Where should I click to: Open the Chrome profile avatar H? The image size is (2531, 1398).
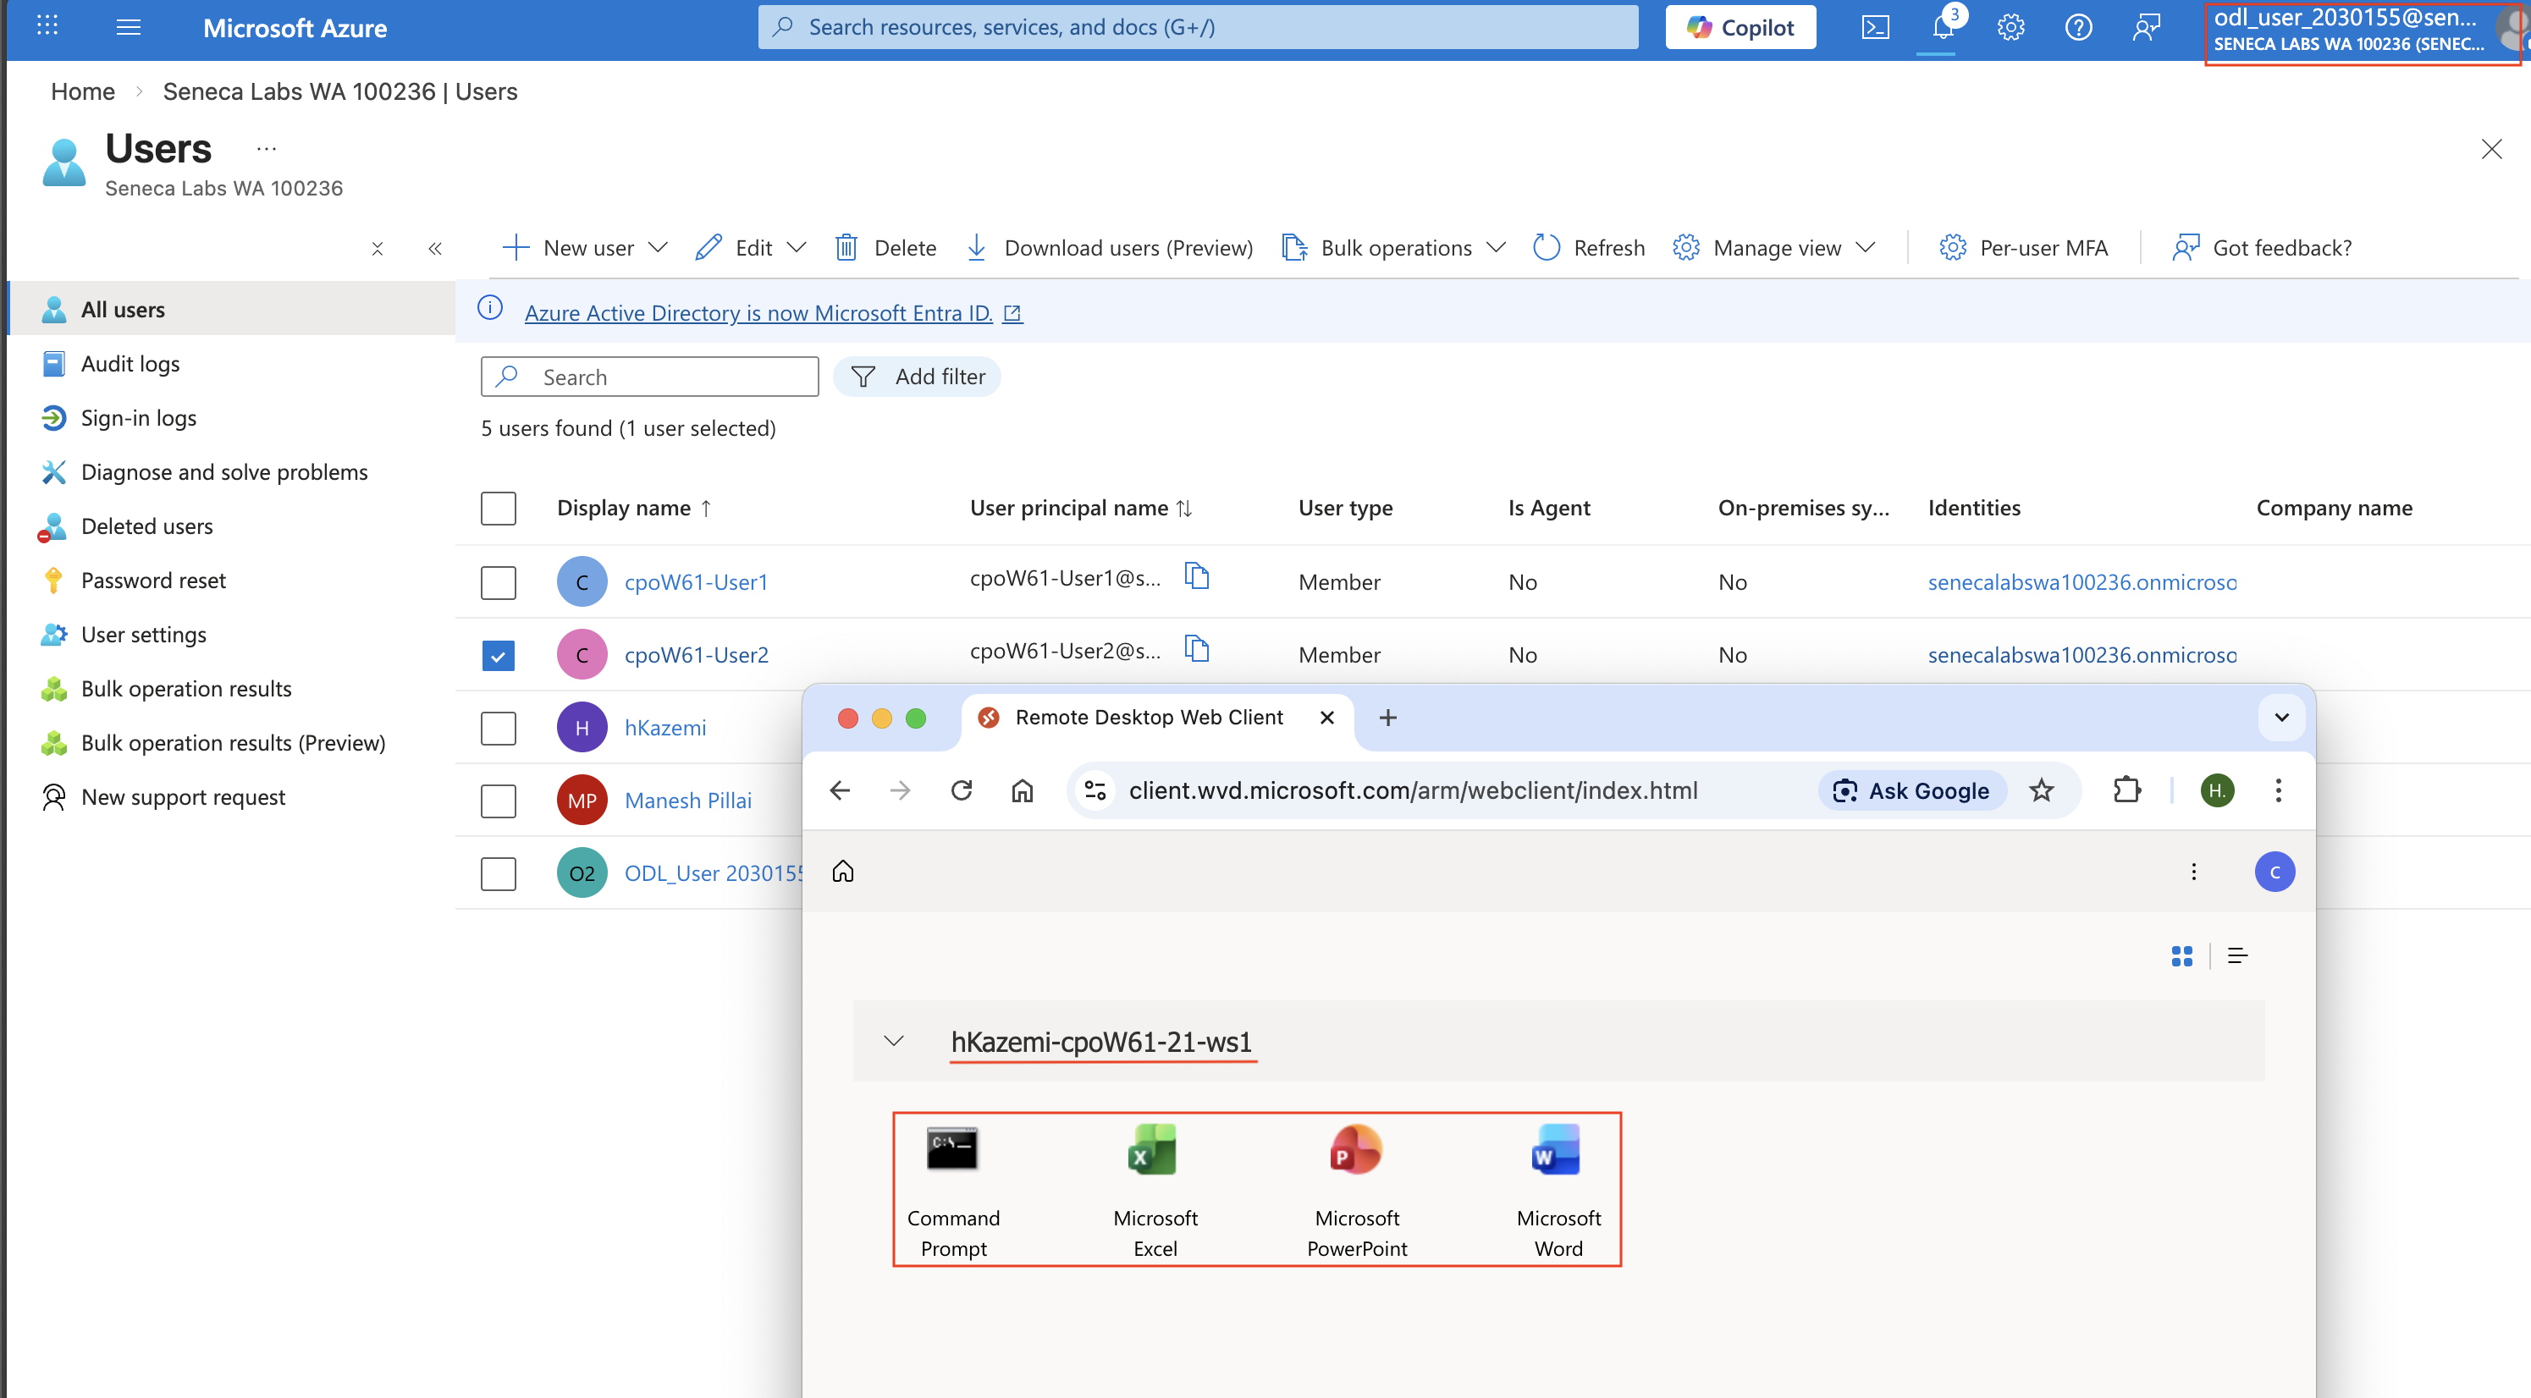pyautogui.click(x=2217, y=791)
